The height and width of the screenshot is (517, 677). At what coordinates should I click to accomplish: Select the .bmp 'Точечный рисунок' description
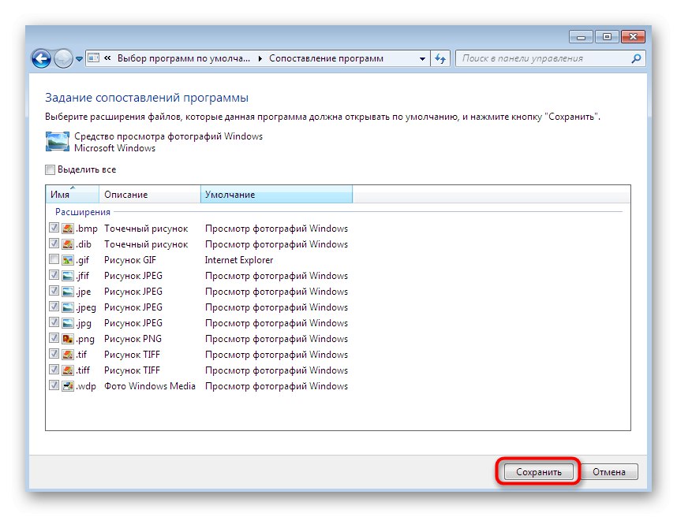click(146, 229)
